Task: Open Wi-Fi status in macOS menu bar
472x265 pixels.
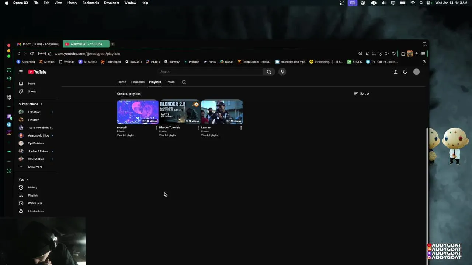Action: click(x=413, y=3)
